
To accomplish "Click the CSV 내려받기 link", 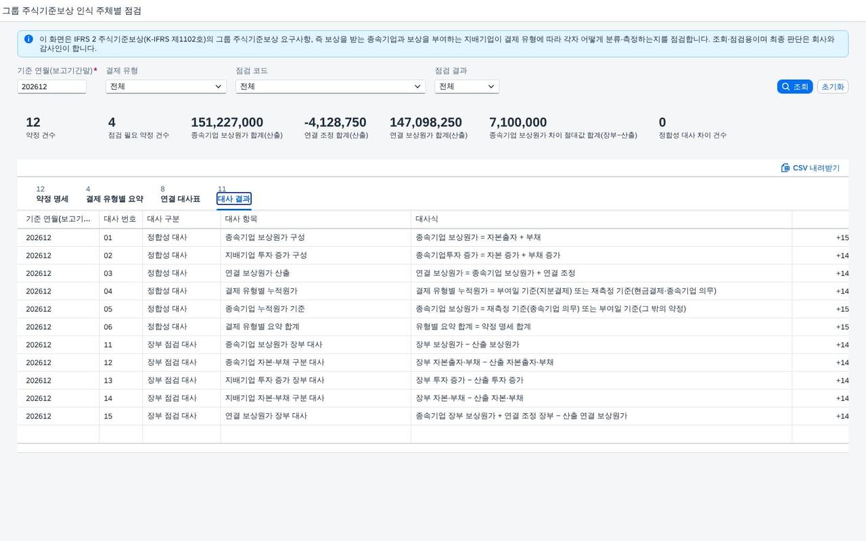I will coord(811,168).
